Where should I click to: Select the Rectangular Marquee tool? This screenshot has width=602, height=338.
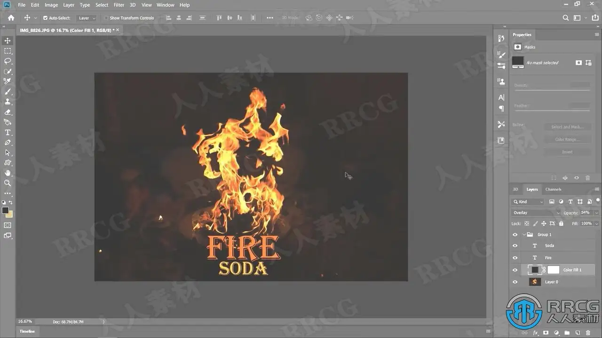coord(8,51)
